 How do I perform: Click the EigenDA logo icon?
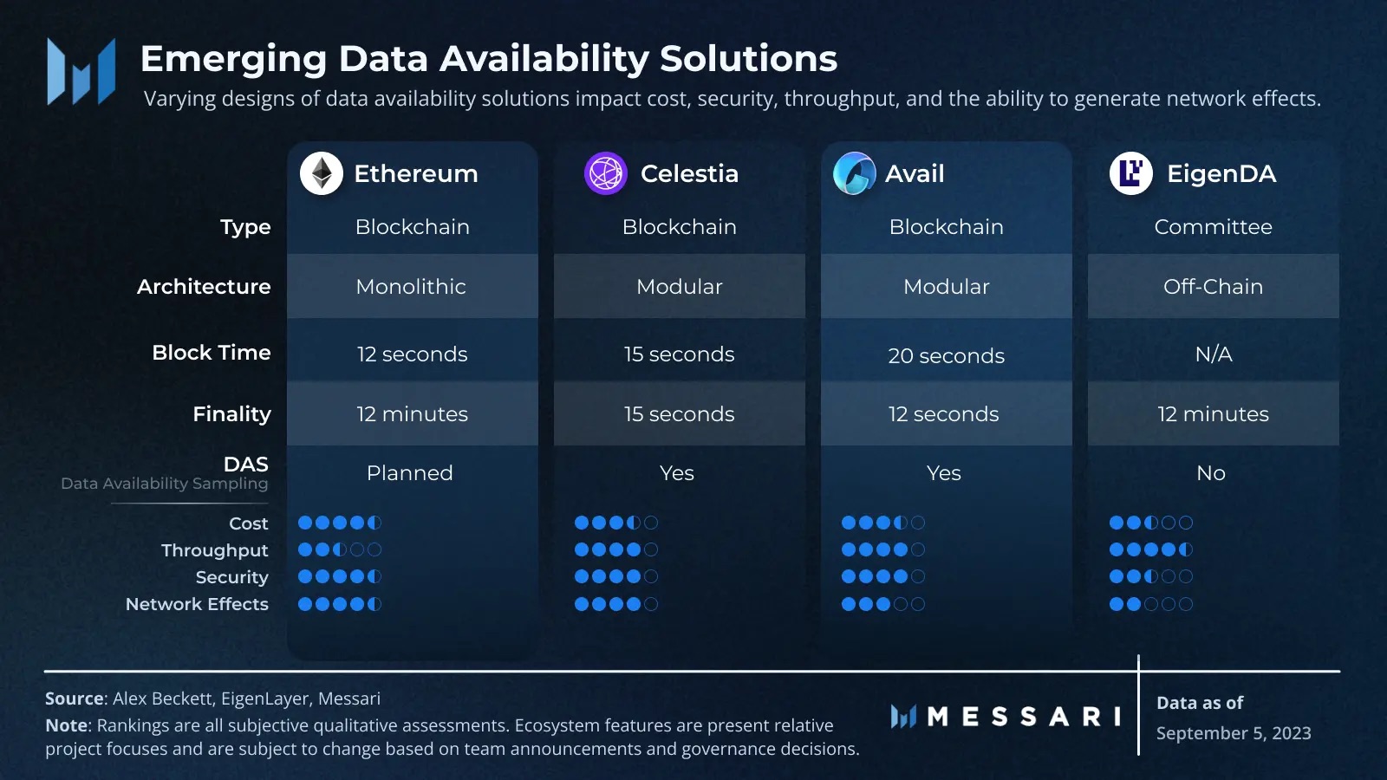(1131, 173)
